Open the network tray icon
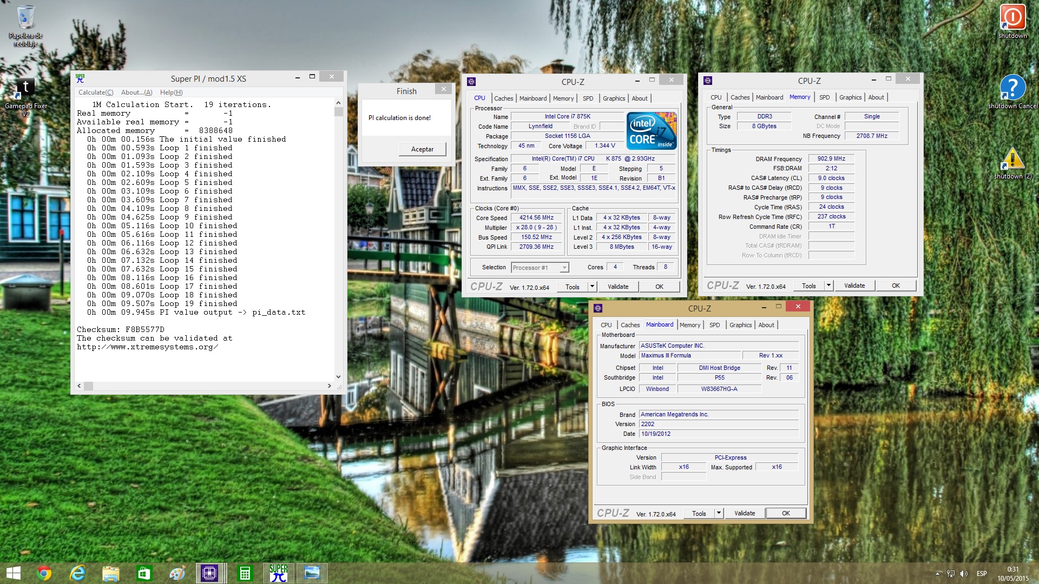The width and height of the screenshot is (1039, 584). click(951, 574)
